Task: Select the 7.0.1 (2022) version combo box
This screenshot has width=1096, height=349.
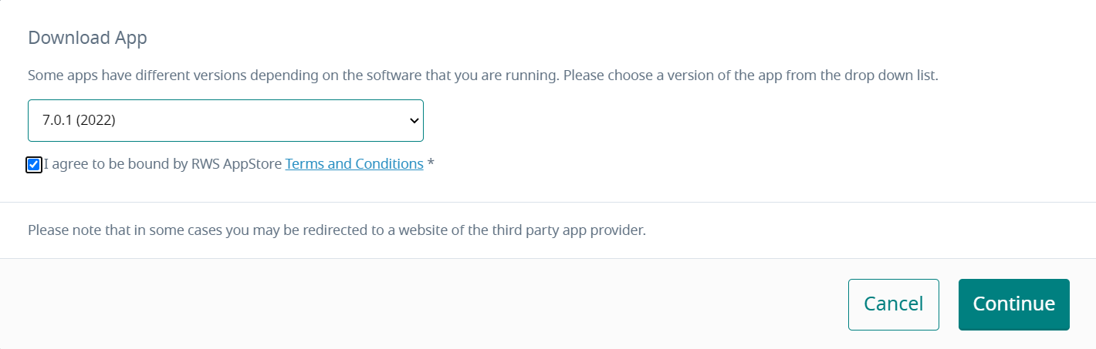Action: point(225,120)
